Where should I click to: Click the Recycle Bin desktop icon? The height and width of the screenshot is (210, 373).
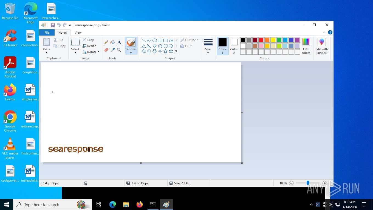pos(10,11)
